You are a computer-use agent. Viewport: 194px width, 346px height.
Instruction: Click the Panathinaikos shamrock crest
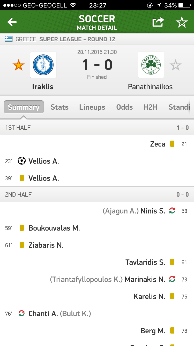pyautogui.click(x=151, y=65)
